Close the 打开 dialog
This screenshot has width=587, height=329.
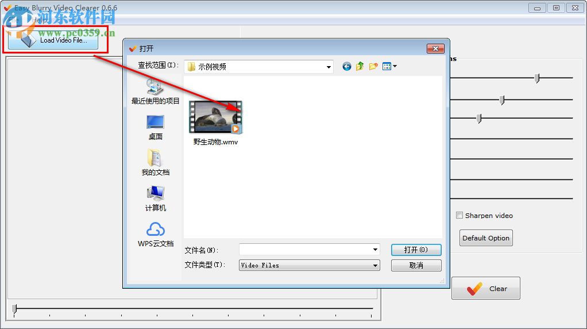435,49
